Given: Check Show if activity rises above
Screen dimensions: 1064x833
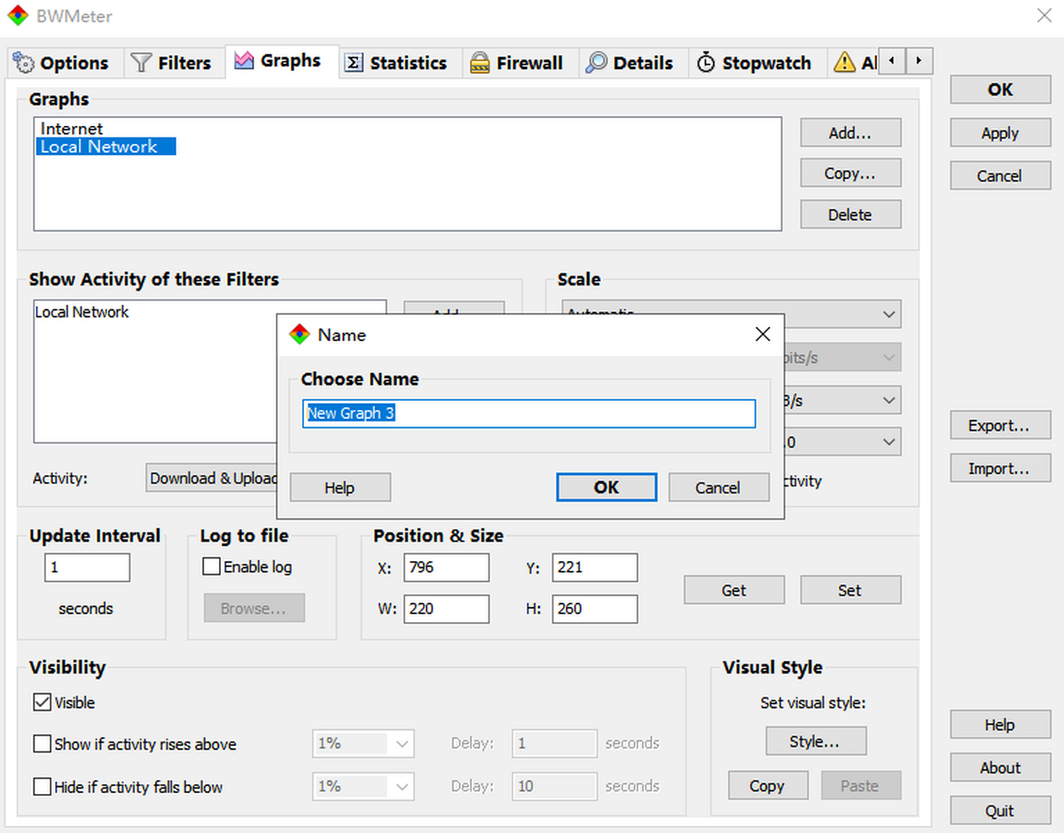Looking at the screenshot, I should tap(42, 744).
